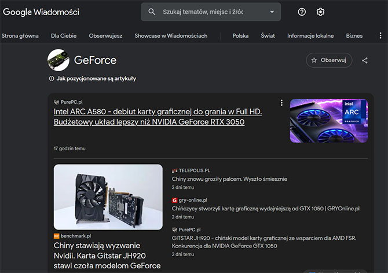The image size is (388, 273).
Task: Open the Polska section tab
Action: (x=240, y=36)
